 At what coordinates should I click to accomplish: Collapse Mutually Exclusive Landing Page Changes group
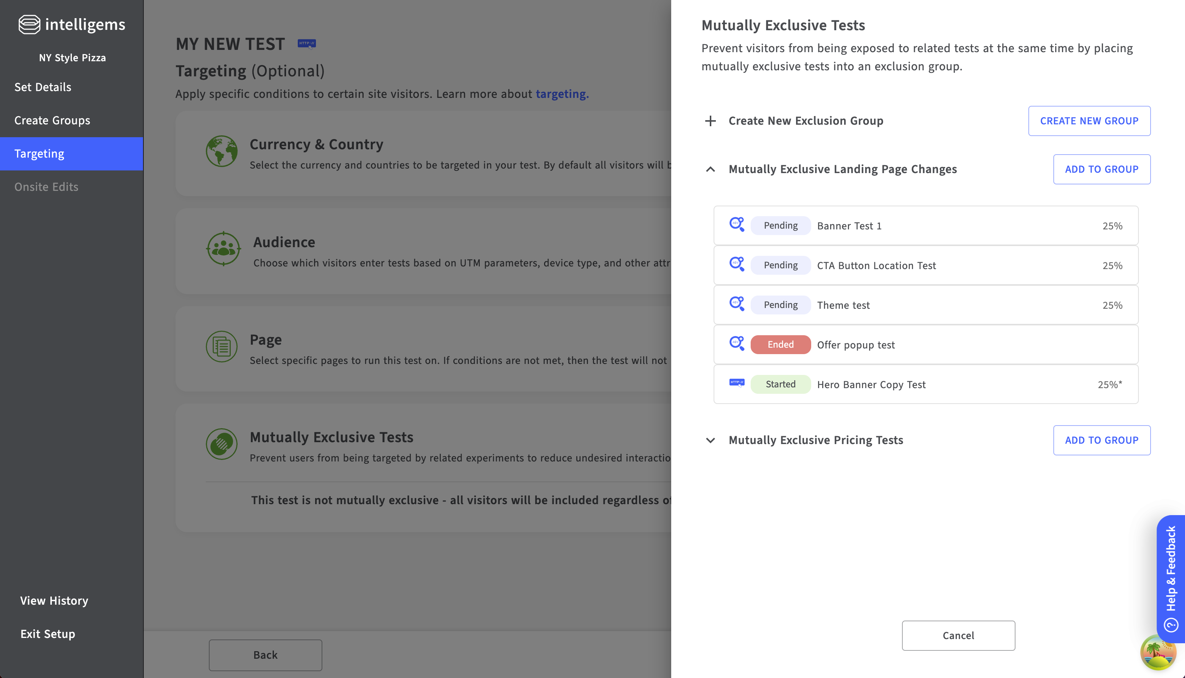pos(710,169)
